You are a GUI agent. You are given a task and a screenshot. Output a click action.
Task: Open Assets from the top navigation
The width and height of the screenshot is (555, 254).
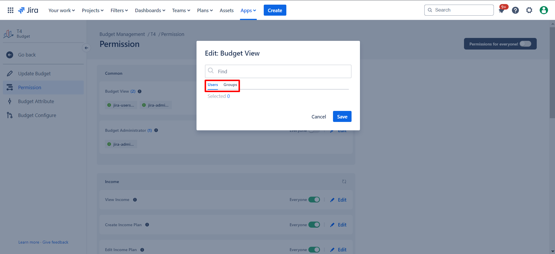pos(227,10)
